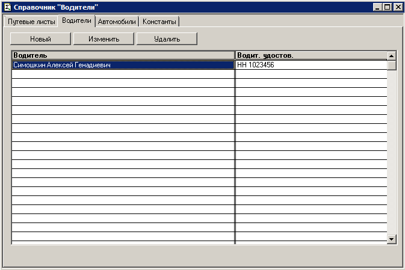The image size is (405, 270).
Task: Click the license cell НН 1023456
Action: coord(310,65)
